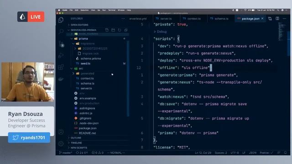This screenshot has height=164, width=292.
Task: Click the explorer vertical scrollbar
Action: point(128,79)
